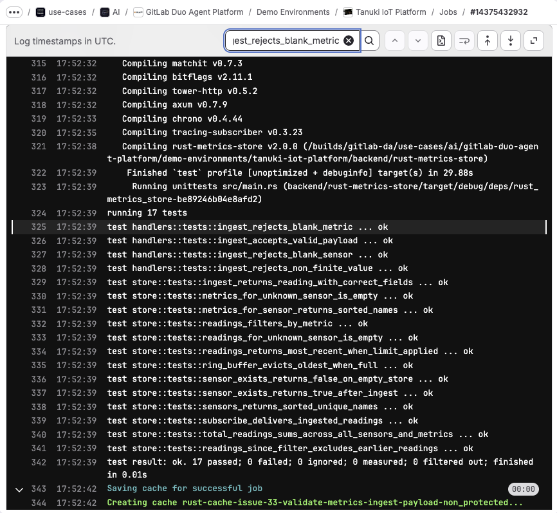Jump to the next search match
This screenshot has width=557, height=513.
pyautogui.click(x=418, y=41)
